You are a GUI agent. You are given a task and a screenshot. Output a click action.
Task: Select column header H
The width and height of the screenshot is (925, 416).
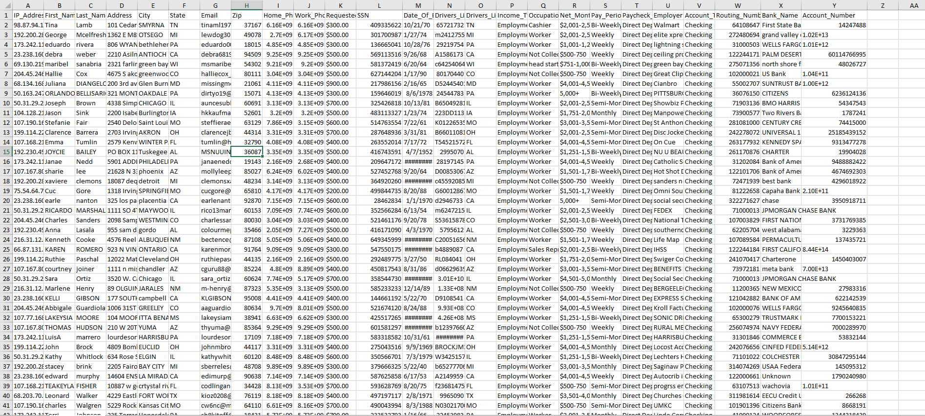[247, 5]
